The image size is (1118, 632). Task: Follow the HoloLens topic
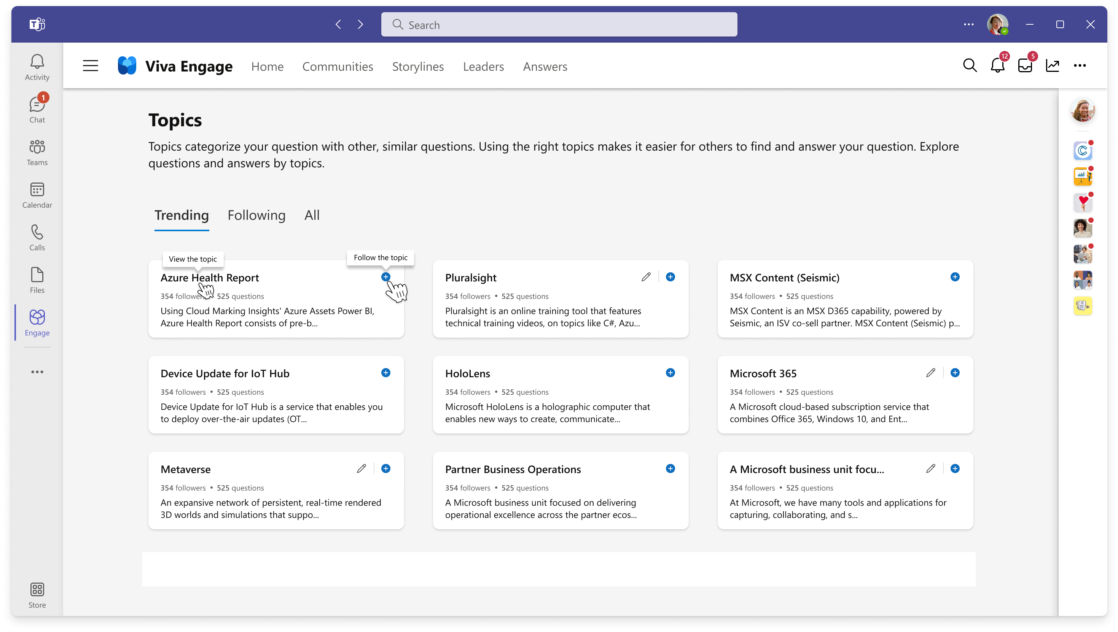670,373
